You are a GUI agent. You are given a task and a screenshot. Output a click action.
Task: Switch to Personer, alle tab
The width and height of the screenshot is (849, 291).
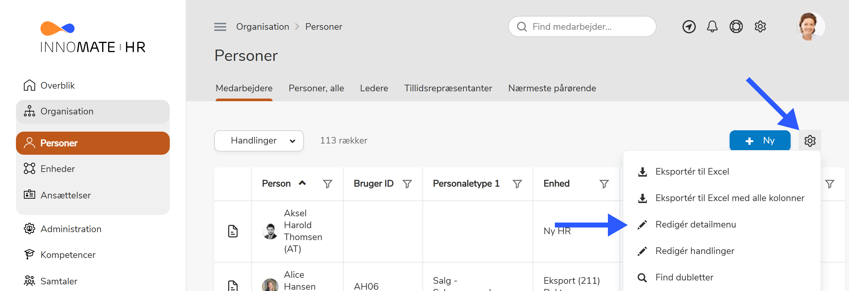tap(316, 88)
